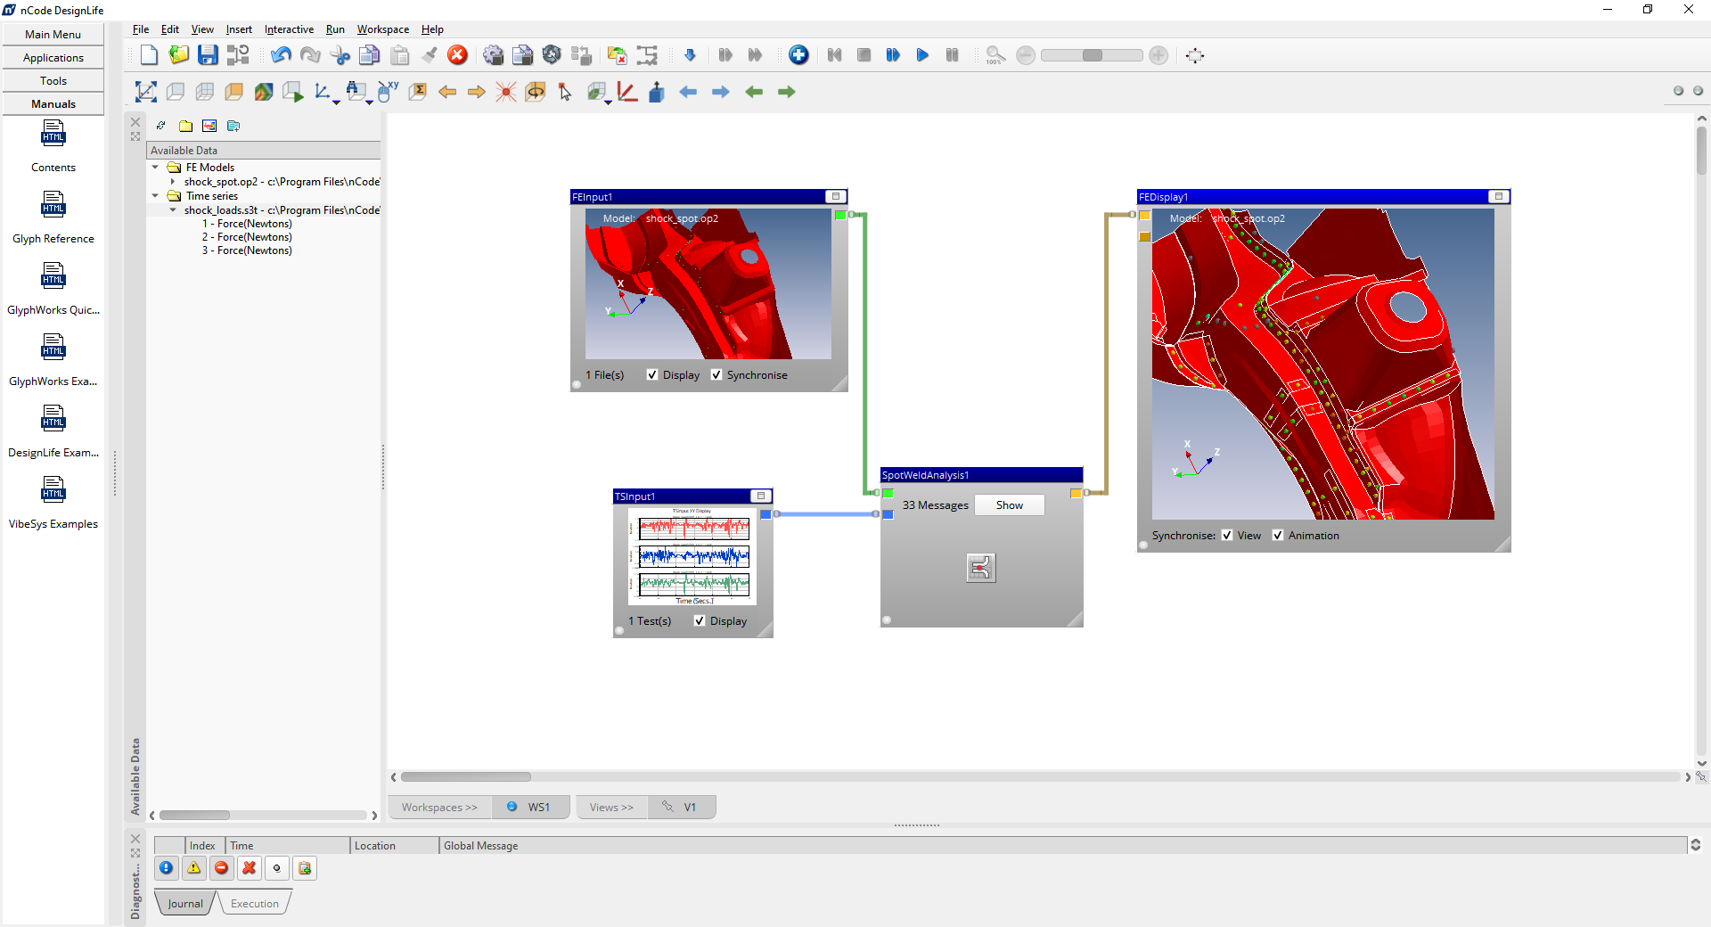The width and height of the screenshot is (1711, 927).
Task: Click the blue Run play button
Action: coord(922,55)
